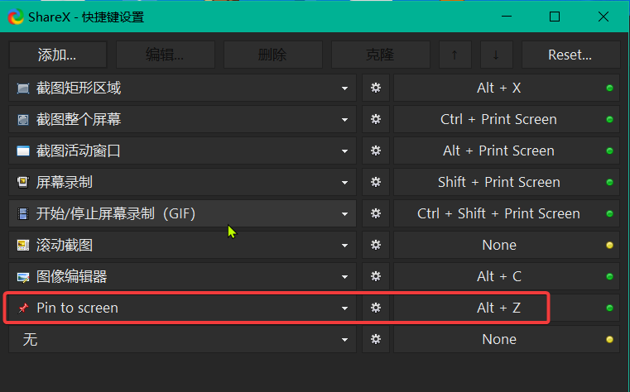Click the gear icon beside 图像编辑器
This screenshot has height=392, width=630.
point(376,276)
